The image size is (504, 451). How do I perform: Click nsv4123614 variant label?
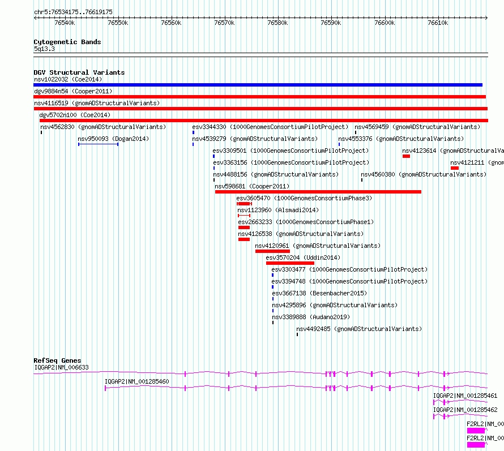click(453, 151)
